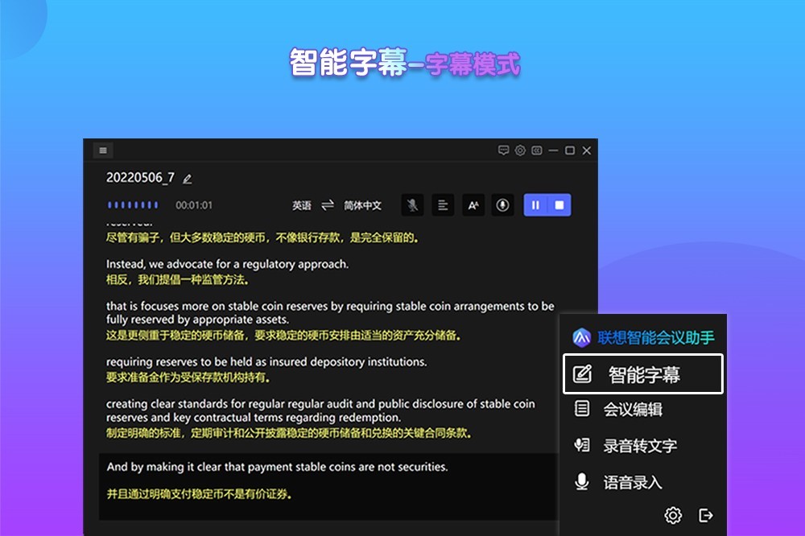This screenshot has width=805, height=536.
Task: Click line starting 'that is focuses more on stable coin'
Action: pyautogui.click(x=330, y=312)
